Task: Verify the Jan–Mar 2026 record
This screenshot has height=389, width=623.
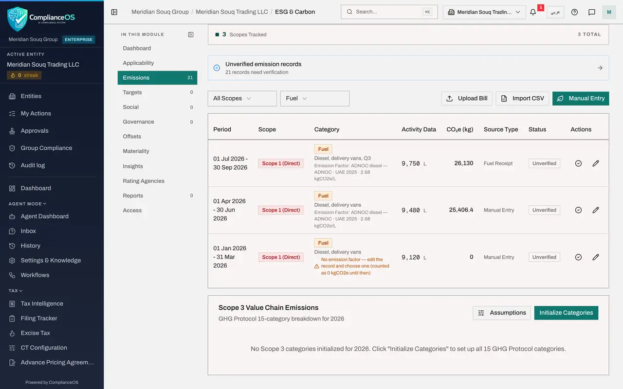Action: 578,257
